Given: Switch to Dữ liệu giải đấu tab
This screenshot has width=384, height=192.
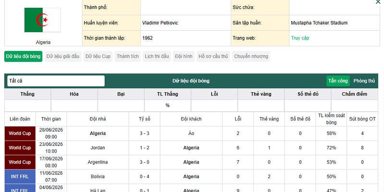Looking at the screenshot, I should pyautogui.click(x=63, y=56).
